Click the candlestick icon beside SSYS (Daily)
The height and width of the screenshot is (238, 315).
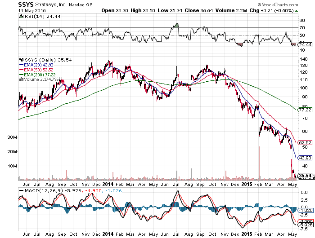[x=21, y=60]
